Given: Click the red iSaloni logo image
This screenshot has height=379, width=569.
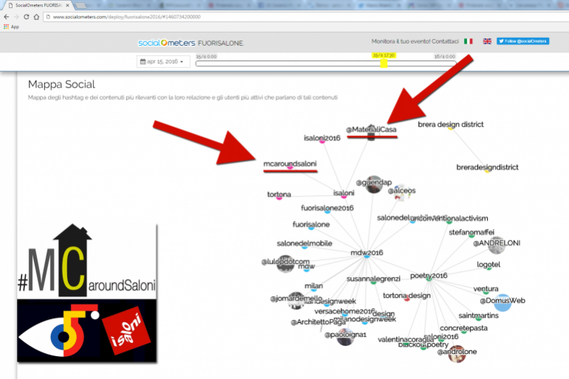Looking at the screenshot, I should click(126, 330).
